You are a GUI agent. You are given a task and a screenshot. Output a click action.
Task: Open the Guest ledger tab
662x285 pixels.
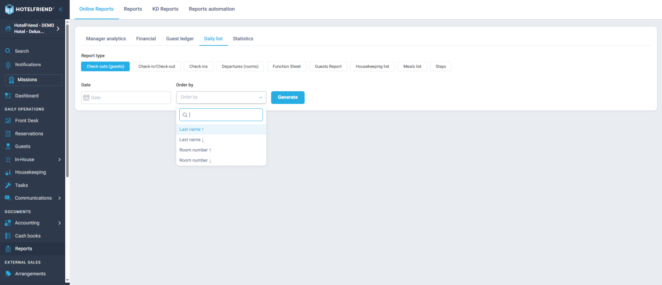pos(180,39)
